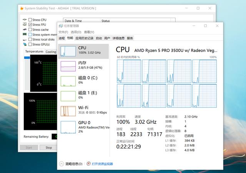
Task: Click the uptime value 0:22:21:29
Action: (x=129, y=146)
